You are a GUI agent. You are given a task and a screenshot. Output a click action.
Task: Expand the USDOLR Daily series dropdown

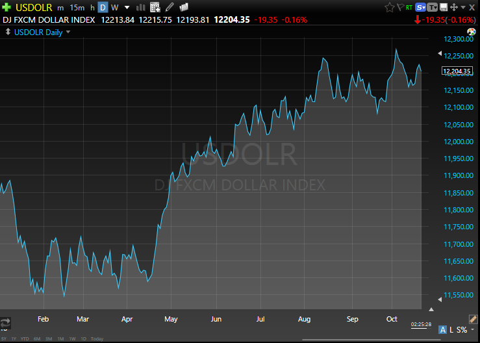(x=68, y=32)
